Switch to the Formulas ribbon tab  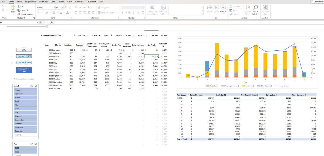click(x=44, y=2)
